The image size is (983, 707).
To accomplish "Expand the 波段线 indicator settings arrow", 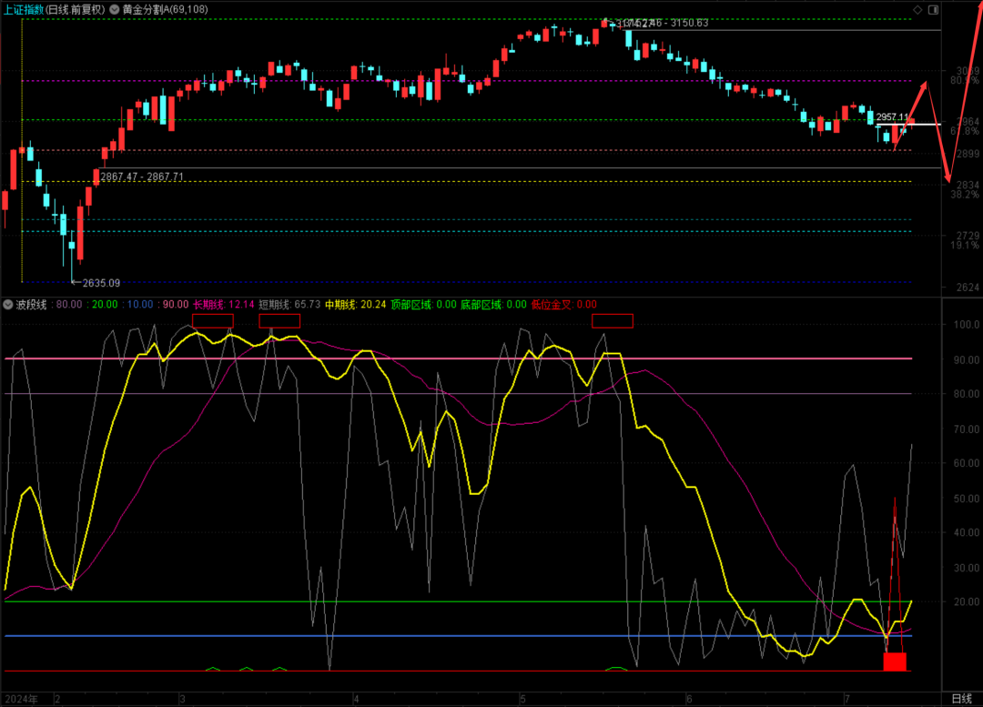I will pos(8,304).
